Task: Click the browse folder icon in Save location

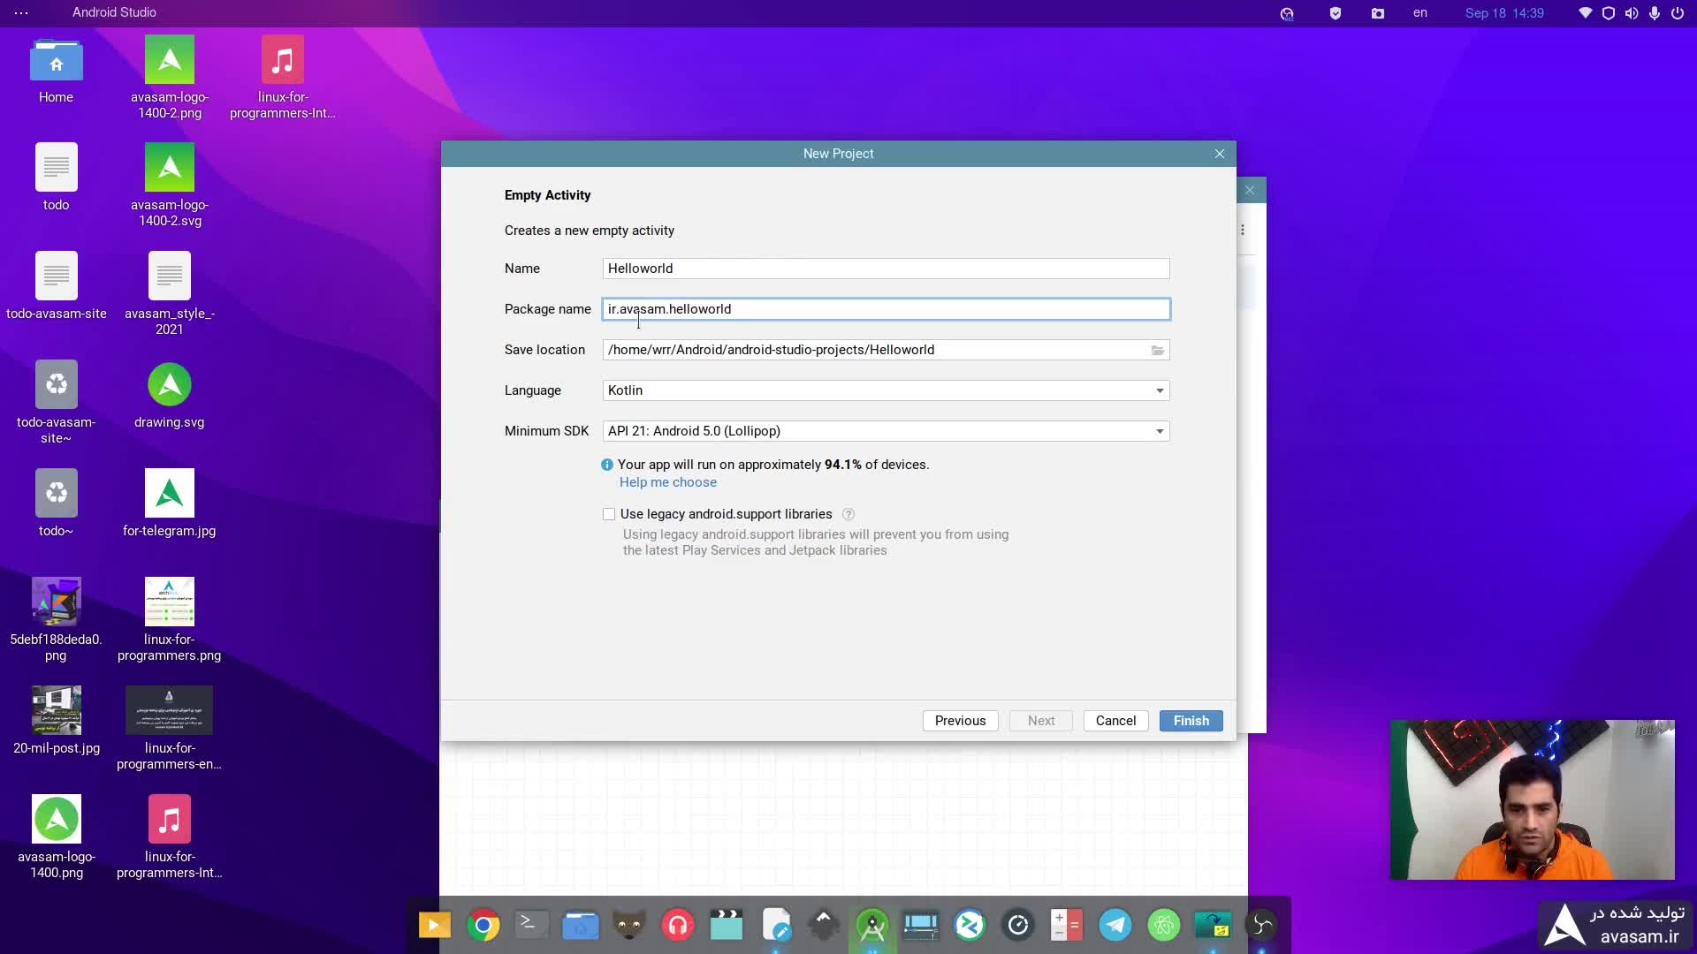Action: click(1157, 351)
